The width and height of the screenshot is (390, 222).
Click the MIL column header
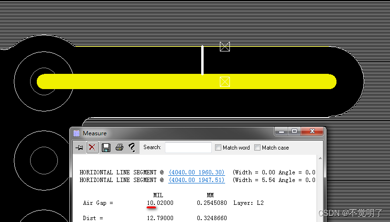coord(158,195)
